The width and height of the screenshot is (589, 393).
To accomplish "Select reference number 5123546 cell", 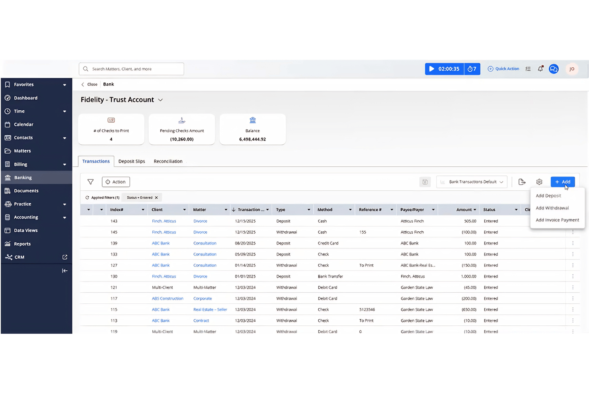I will point(367,310).
